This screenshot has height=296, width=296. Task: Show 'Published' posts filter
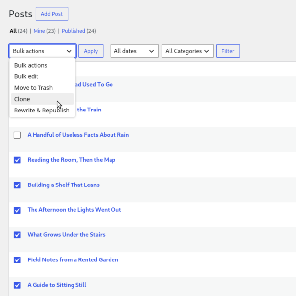click(73, 31)
